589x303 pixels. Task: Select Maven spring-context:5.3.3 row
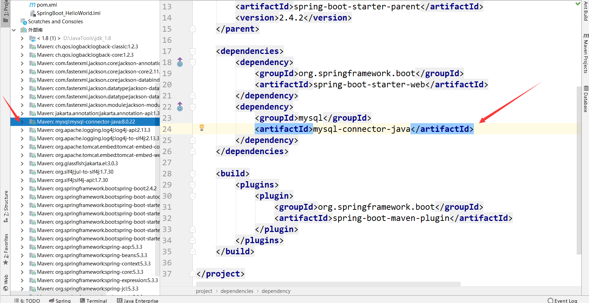click(85, 264)
